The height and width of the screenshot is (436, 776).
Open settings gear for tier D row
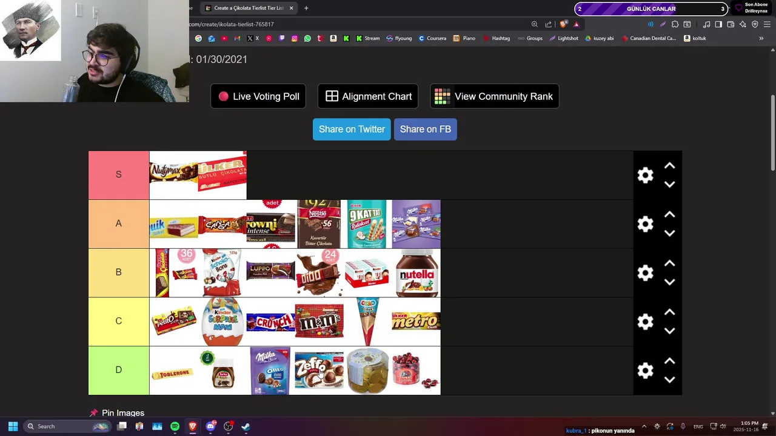click(645, 371)
